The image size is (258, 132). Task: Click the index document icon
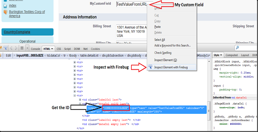point(5,6)
